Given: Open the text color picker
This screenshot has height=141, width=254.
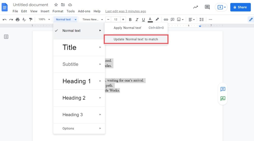Looking at the screenshot, I should coord(150,19).
